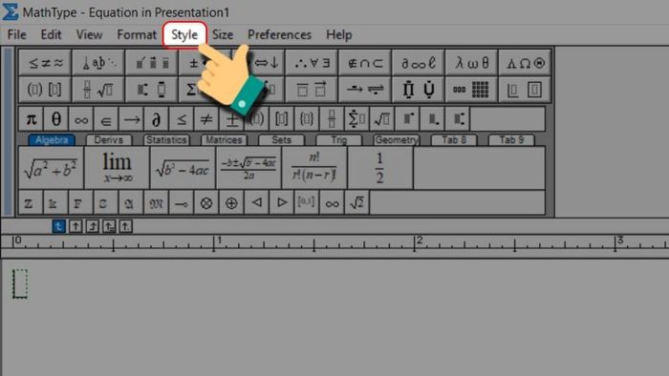Insert fraction template from small bar

coord(332,119)
